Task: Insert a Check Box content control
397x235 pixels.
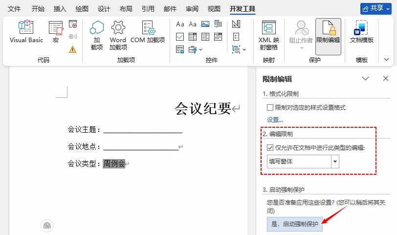Action: 180,37
